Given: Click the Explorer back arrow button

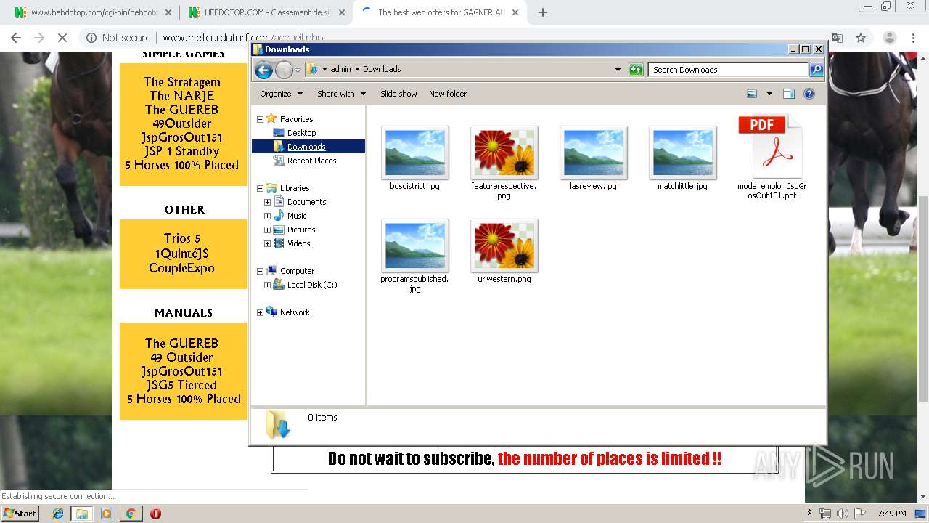Looking at the screenshot, I should coord(263,70).
